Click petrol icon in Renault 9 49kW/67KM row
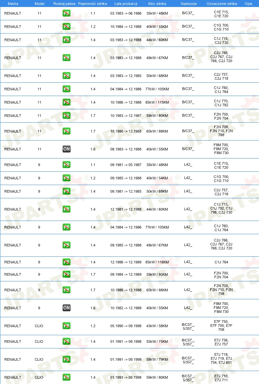Screen dimensions: 259x384 [x=66, y=245]
